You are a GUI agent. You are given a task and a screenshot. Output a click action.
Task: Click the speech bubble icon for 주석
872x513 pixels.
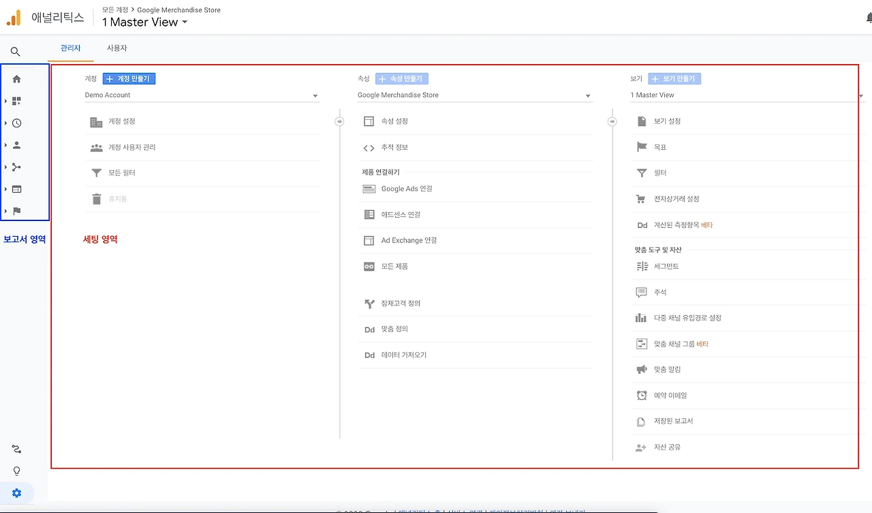641,293
